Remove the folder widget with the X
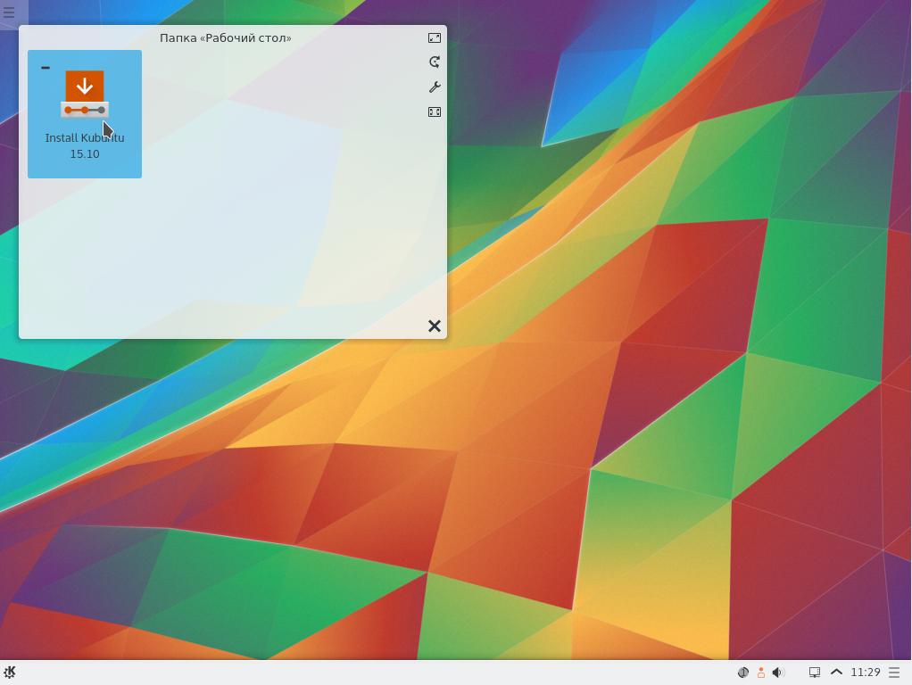This screenshot has height=685, width=912. (x=435, y=326)
